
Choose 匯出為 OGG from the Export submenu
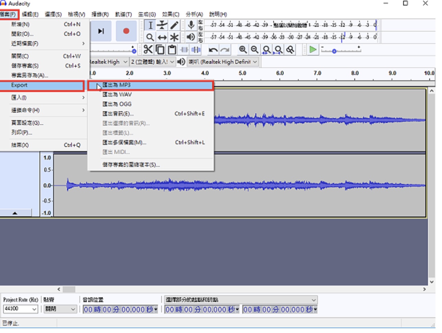pyautogui.click(x=151, y=104)
